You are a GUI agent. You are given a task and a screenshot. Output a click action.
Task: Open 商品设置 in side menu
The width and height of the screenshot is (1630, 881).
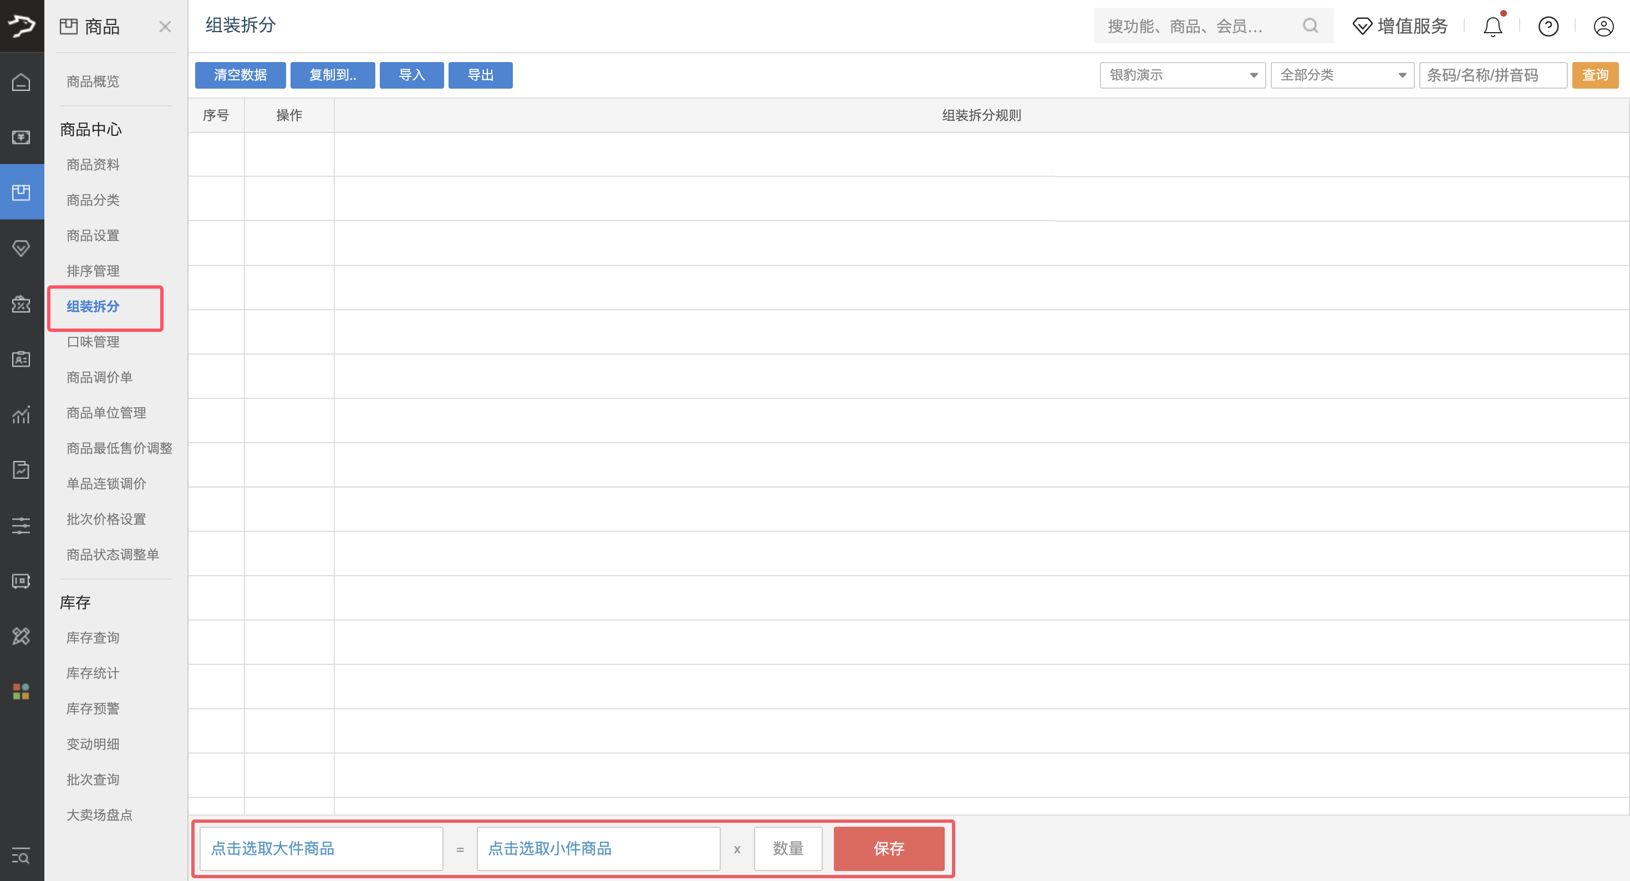[x=93, y=236]
